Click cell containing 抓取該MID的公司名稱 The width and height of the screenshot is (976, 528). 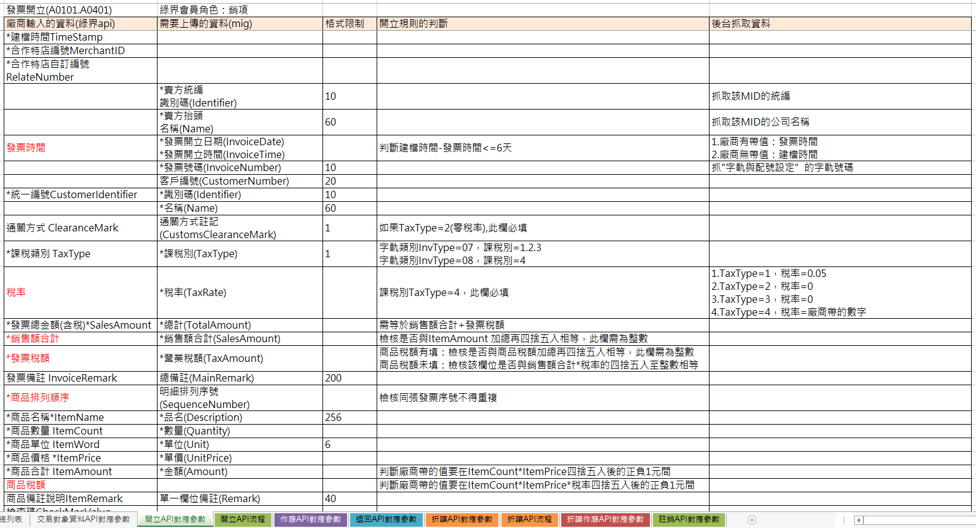[x=839, y=122]
